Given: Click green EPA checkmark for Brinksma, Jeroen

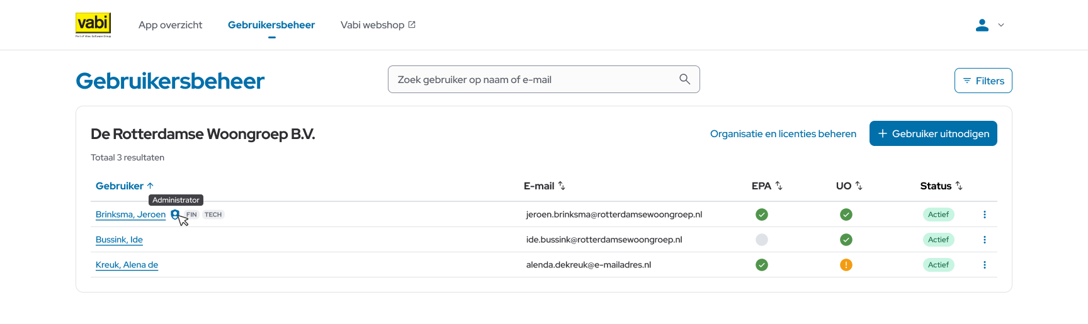Looking at the screenshot, I should (761, 215).
